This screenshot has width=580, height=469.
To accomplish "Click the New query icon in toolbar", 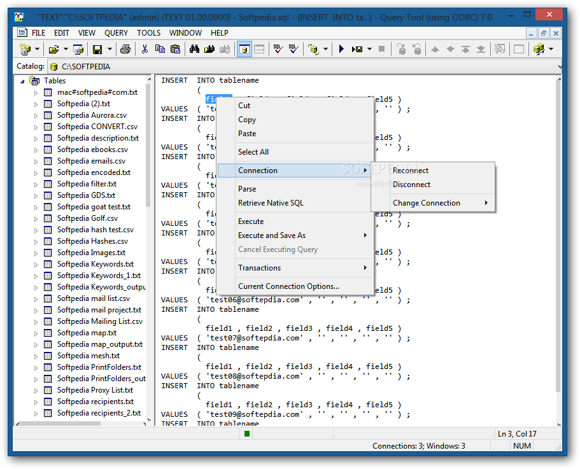I will (25, 49).
